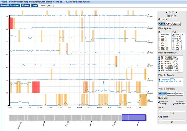Click the blue selected range in overview timeline
The width and height of the screenshot is (187, 131).
click(x=134, y=118)
